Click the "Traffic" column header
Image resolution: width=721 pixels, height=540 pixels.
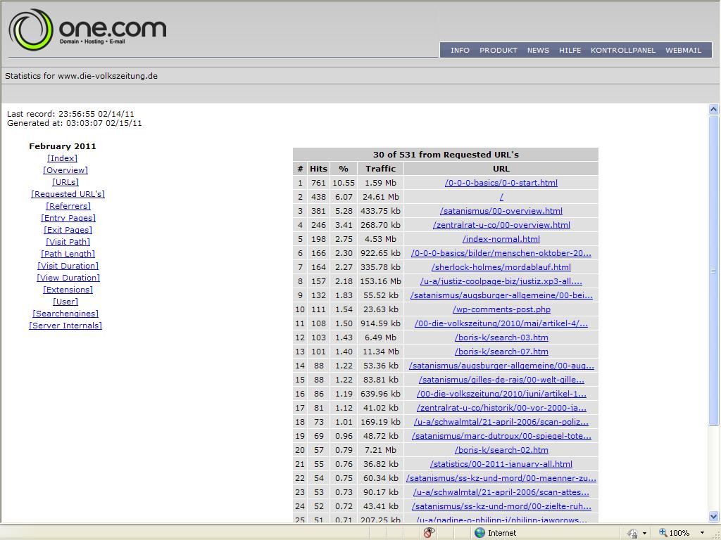coord(380,169)
